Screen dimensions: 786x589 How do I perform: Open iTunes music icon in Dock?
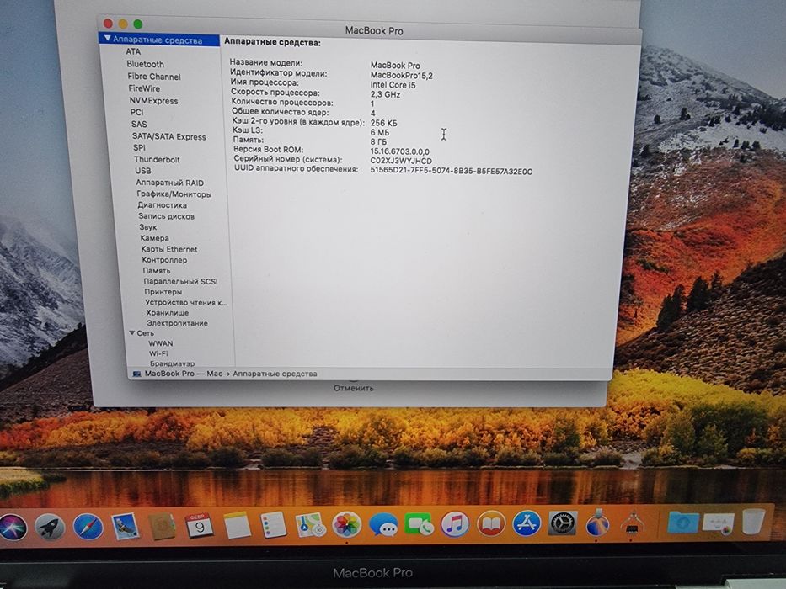(x=455, y=524)
